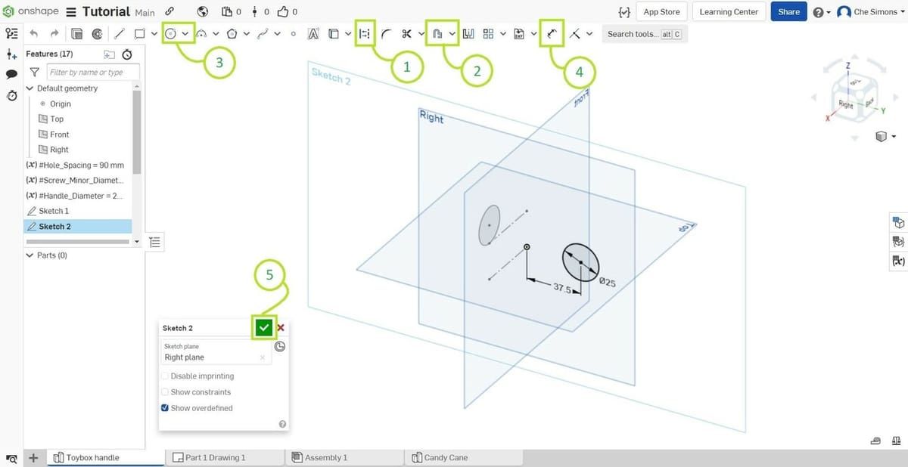Select the Sketch fillet tool

click(386, 33)
